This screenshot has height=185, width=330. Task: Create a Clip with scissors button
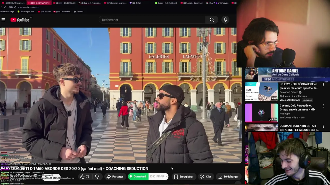[206, 177]
